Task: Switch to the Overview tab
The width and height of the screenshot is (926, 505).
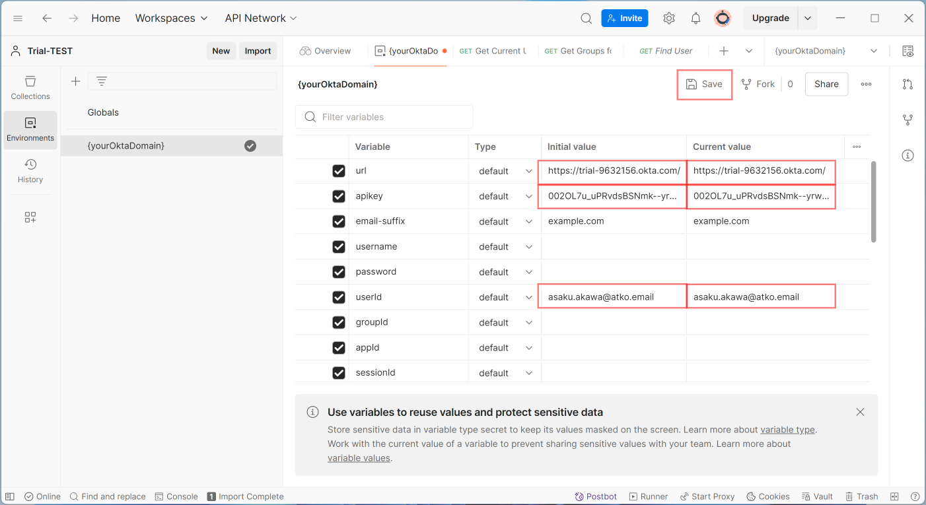Action: pyautogui.click(x=325, y=51)
